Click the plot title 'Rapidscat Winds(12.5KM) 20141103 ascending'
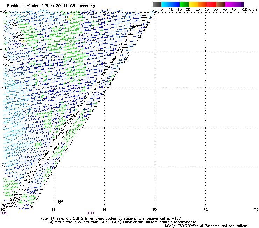 click(x=51, y=6)
